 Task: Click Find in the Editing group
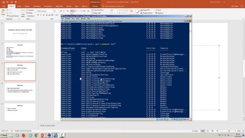click(x=158, y=10)
